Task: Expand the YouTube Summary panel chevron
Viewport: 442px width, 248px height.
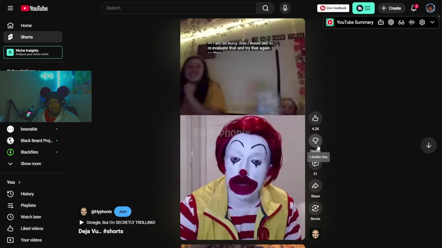Action: [x=432, y=22]
